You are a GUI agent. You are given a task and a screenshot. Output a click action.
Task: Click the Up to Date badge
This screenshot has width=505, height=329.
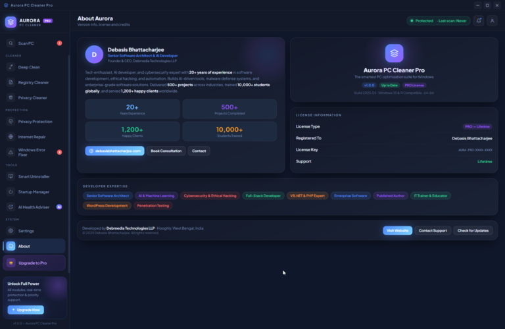point(389,86)
